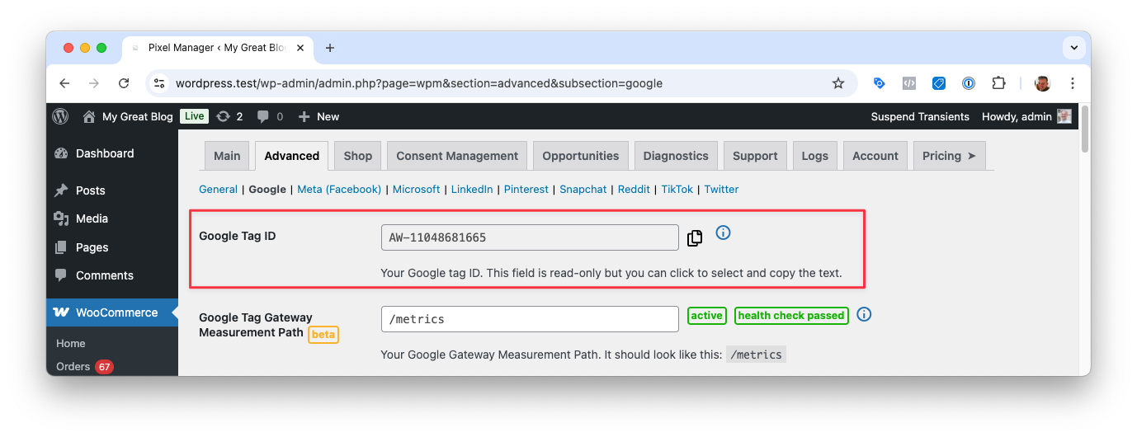Switch to the Advanced tab
The image size is (1137, 437).
[x=292, y=156]
